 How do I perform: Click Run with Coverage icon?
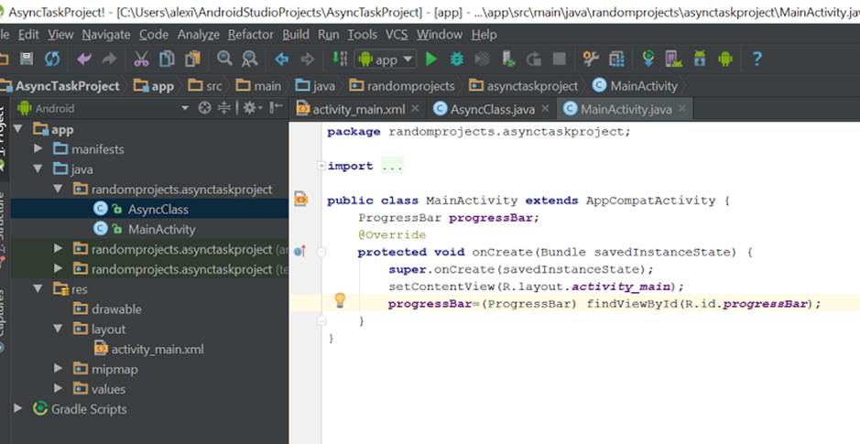click(x=482, y=59)
